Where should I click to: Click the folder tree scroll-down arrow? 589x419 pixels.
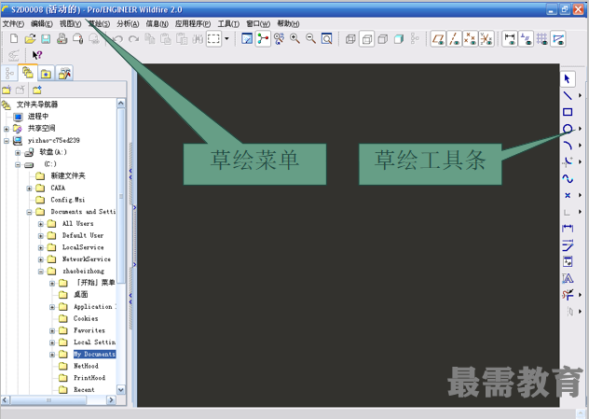pos(121,390)
